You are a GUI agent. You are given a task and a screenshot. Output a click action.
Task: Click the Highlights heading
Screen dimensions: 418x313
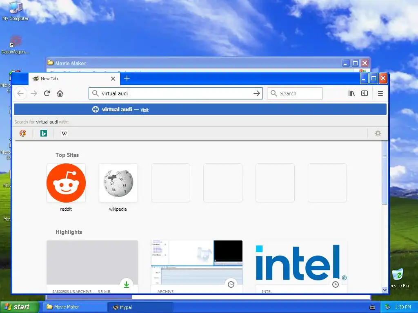69,232
